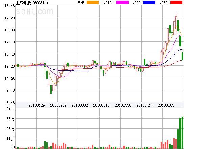Screen dimensions: 203x149
Task: Click the orange MA5 legend swatch
Action: tap(93, 2)
